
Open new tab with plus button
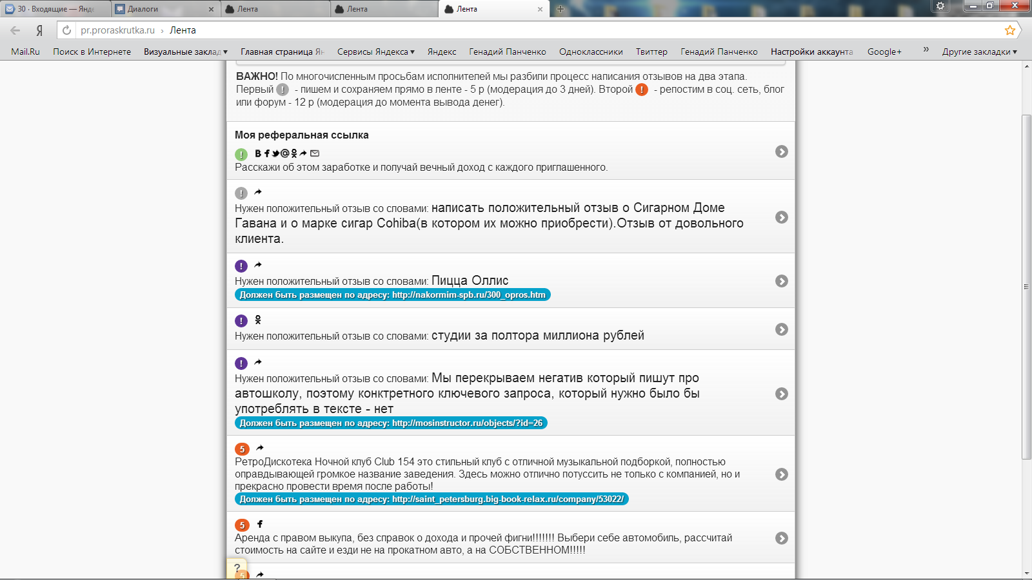tap(561, 9)
